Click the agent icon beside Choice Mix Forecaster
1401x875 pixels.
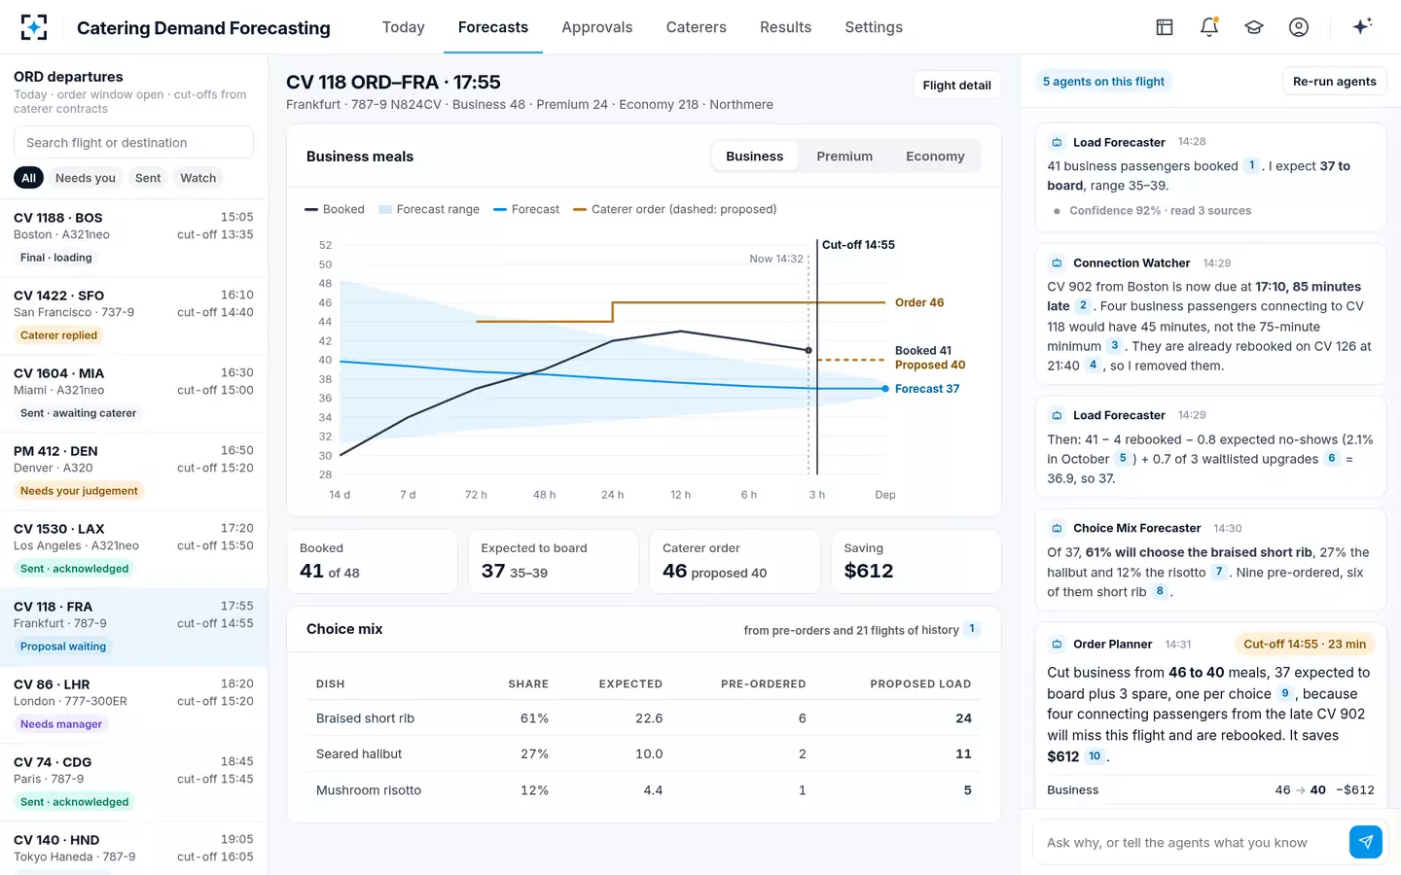click(x=1057, y=529)
